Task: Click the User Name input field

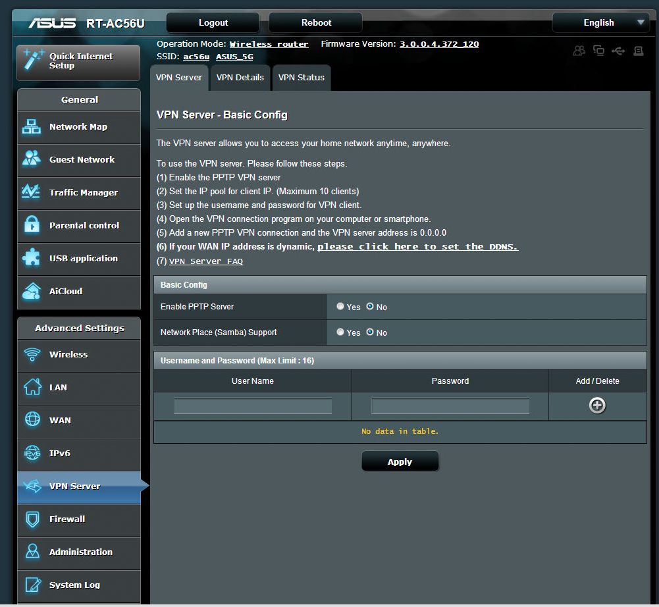Action: pyautogui.click(x=253, y=406)
